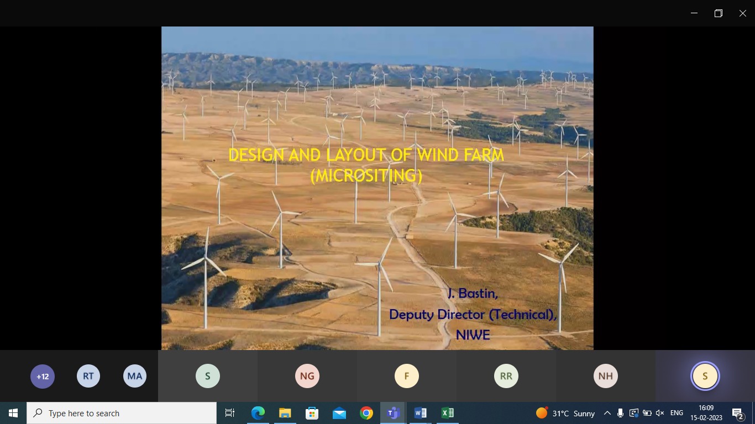755x424 pixels.
Task: Expand the hidden system tray icons
Action: [x=607, y=413]
